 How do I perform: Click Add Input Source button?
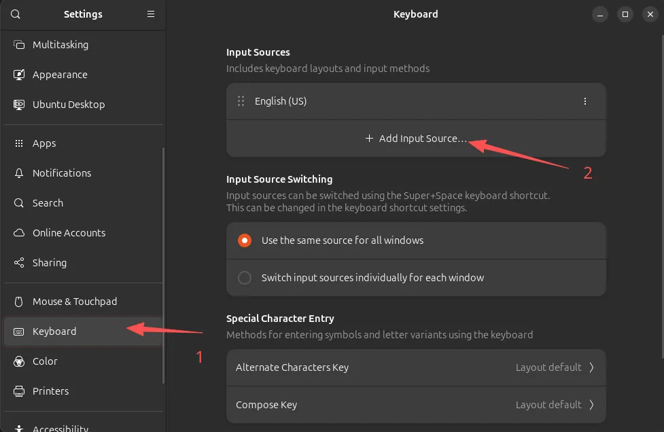click(x=416, y=139)
